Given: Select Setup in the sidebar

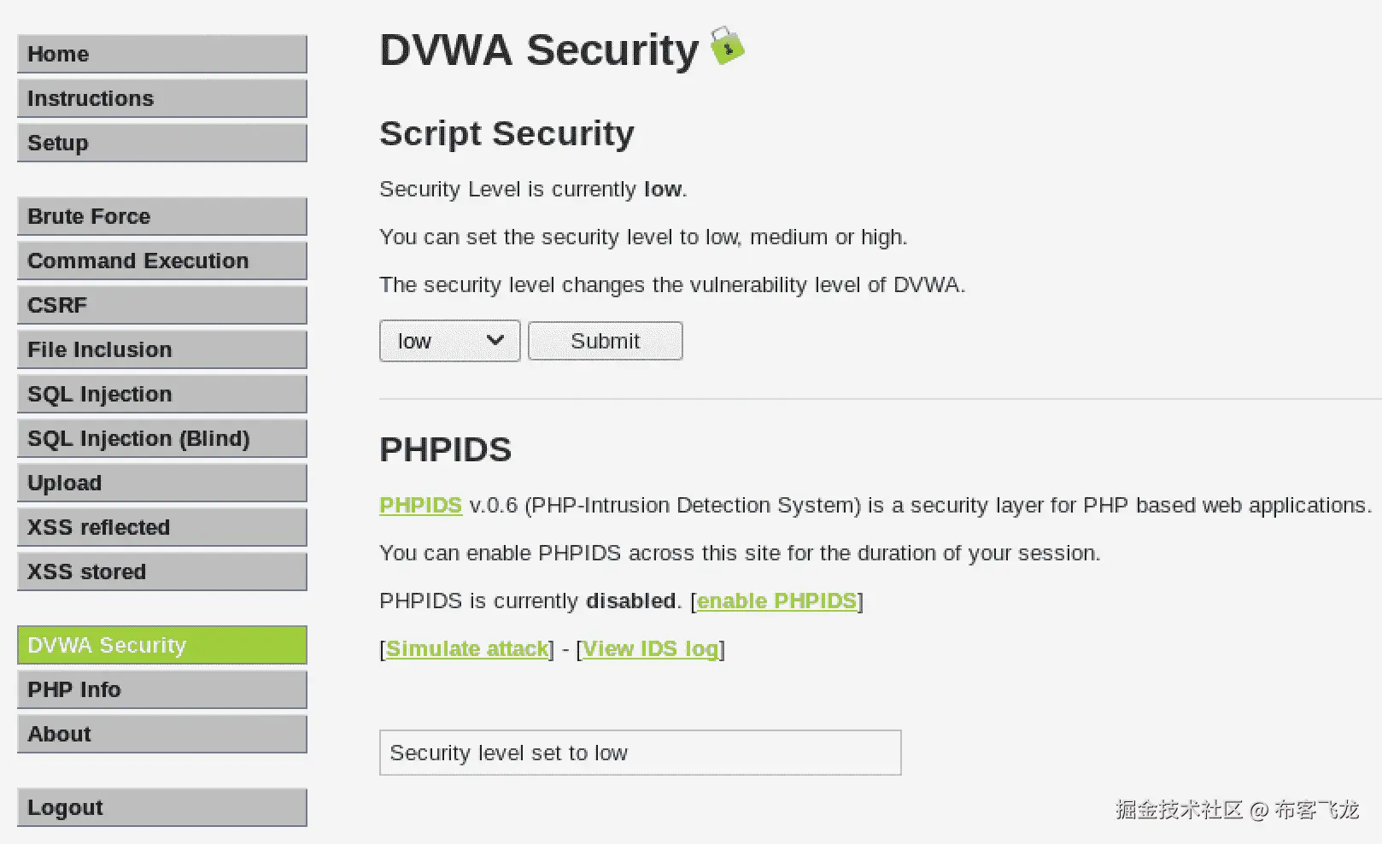Looking at the screenshot, I should click(161, 143).
